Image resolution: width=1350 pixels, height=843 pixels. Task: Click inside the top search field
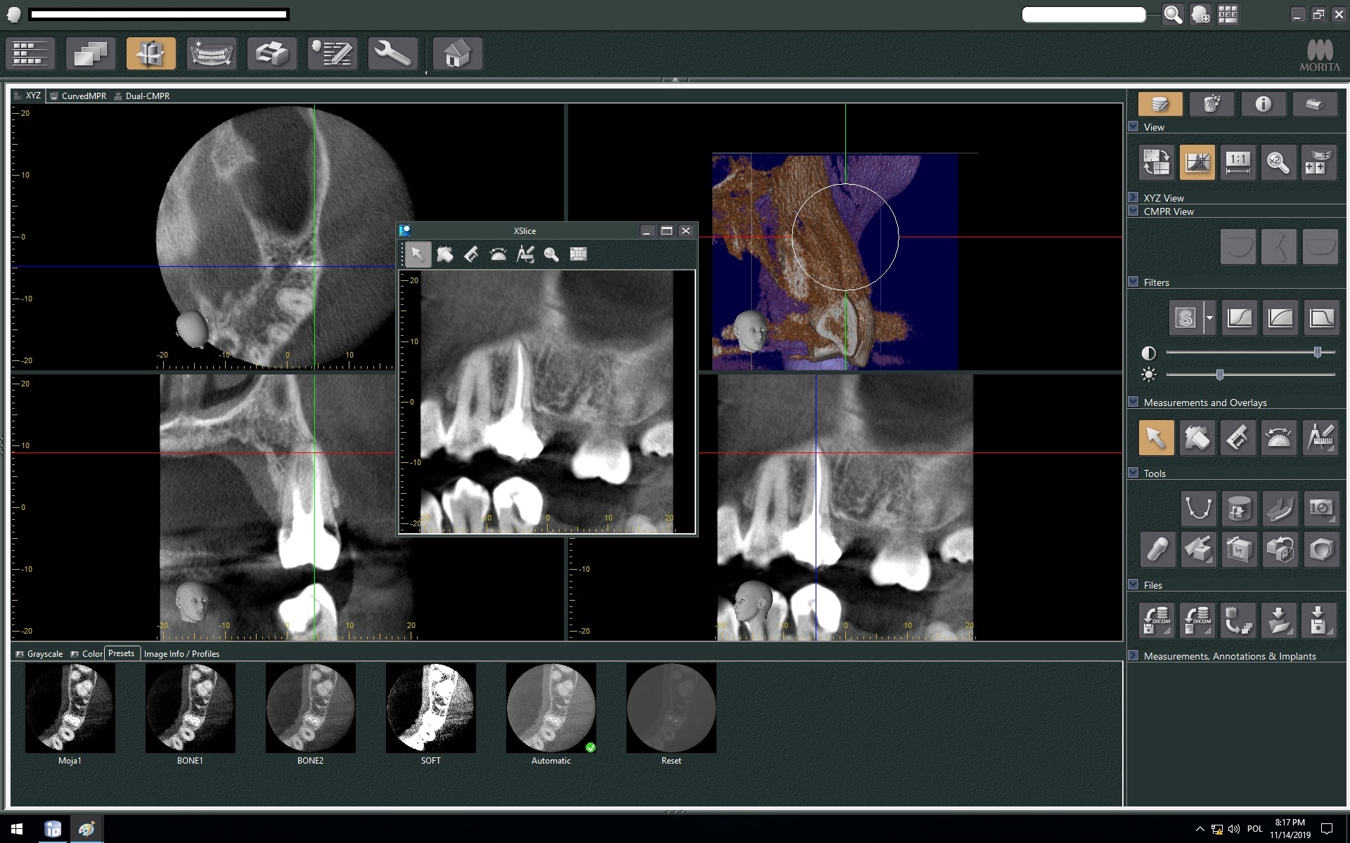tap(1084, 15)
